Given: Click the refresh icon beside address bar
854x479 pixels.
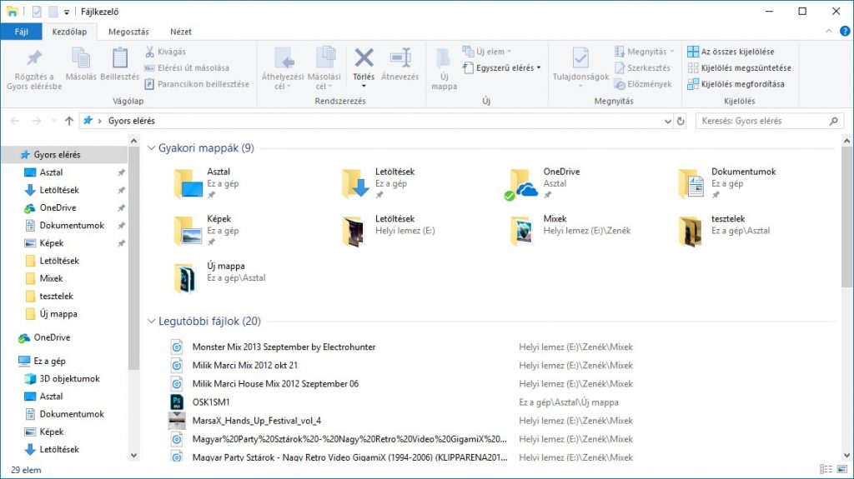Looking at the screenshot, I should tap(681, 121).
